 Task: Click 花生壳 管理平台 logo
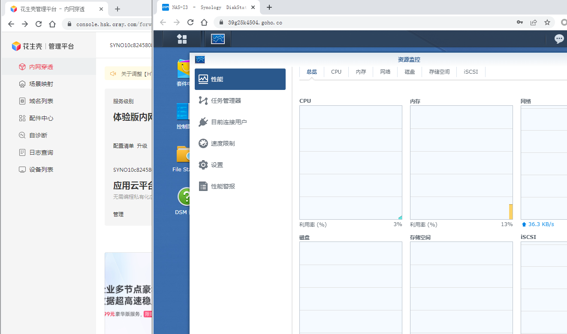(x=43, y=46)
